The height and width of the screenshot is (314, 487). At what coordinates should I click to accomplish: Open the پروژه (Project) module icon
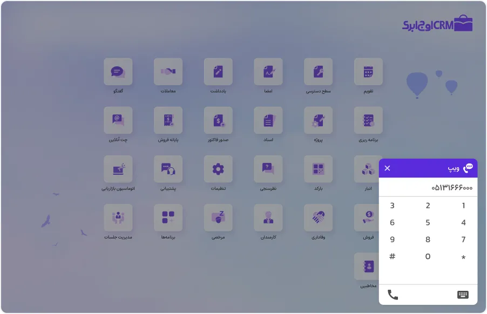coord(318,120)
